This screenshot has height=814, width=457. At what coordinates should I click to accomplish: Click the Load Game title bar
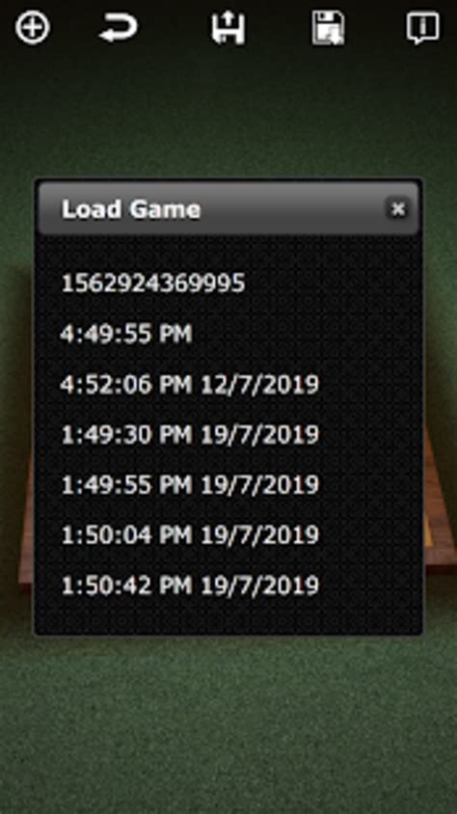tap(228, 208)
